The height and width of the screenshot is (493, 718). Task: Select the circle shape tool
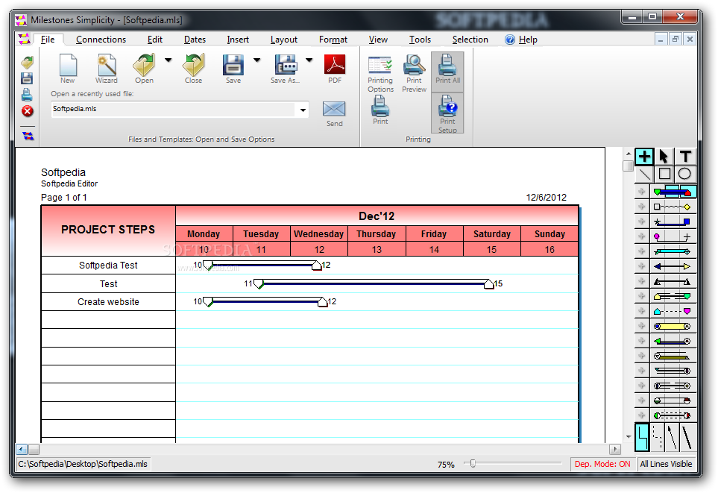coord(684,174)
